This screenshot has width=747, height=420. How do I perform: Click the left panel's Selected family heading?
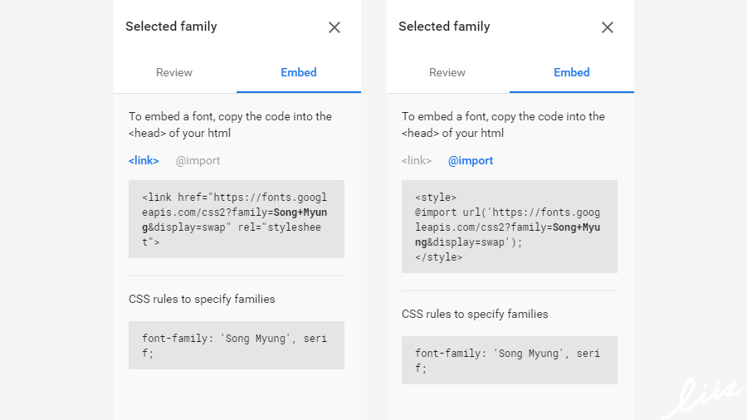[x=171, y=27]
